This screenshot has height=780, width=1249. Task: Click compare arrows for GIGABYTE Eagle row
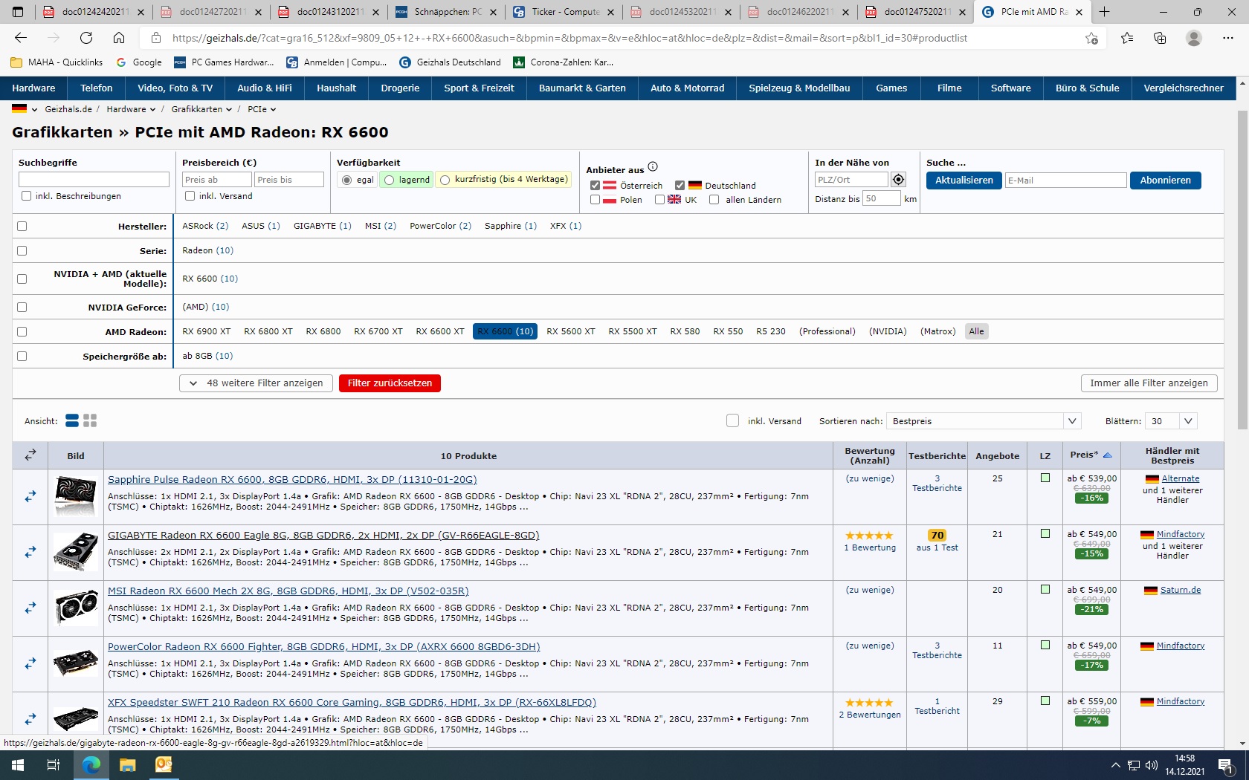click(x=30, y=552)
